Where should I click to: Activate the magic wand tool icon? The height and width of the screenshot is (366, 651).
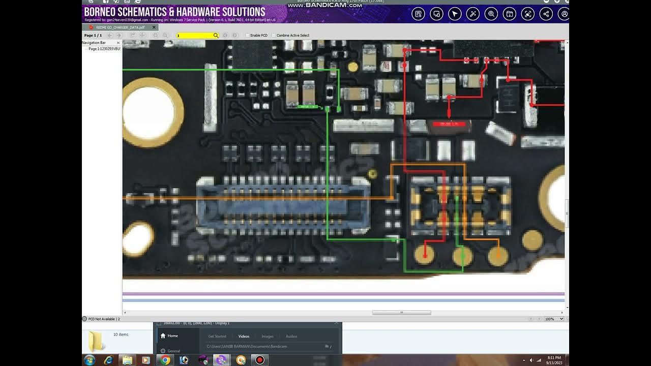pos(473,14)
